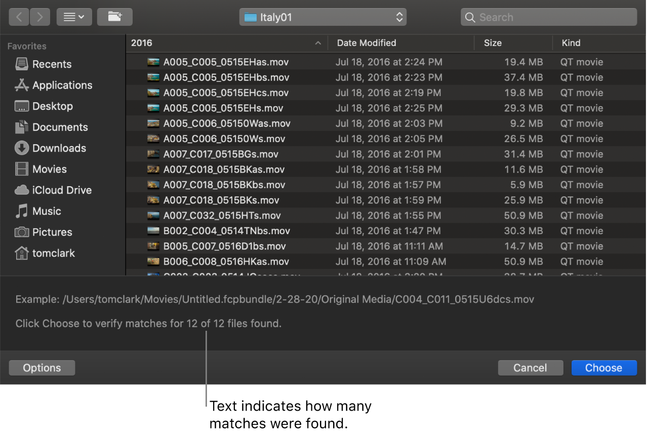Select Downloads in the sidebar
Screen dimensions: 647x438
coord(59,148)
